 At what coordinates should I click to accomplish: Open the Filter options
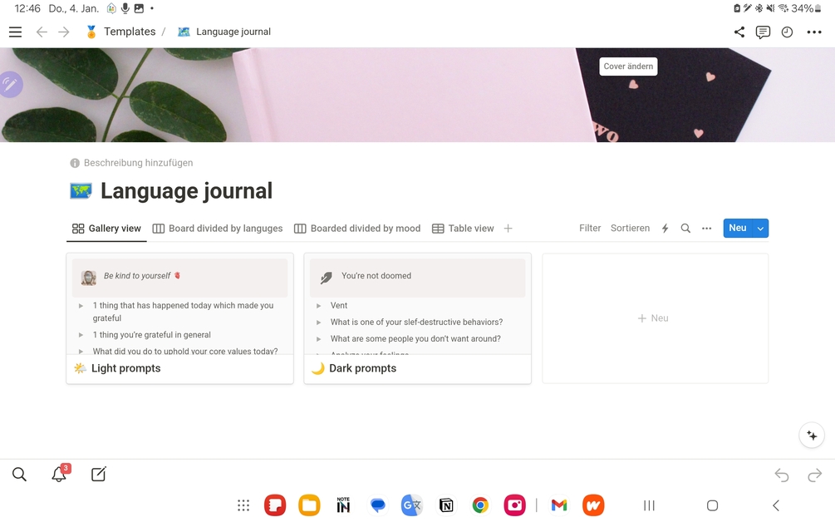click(x=590, y=228)
